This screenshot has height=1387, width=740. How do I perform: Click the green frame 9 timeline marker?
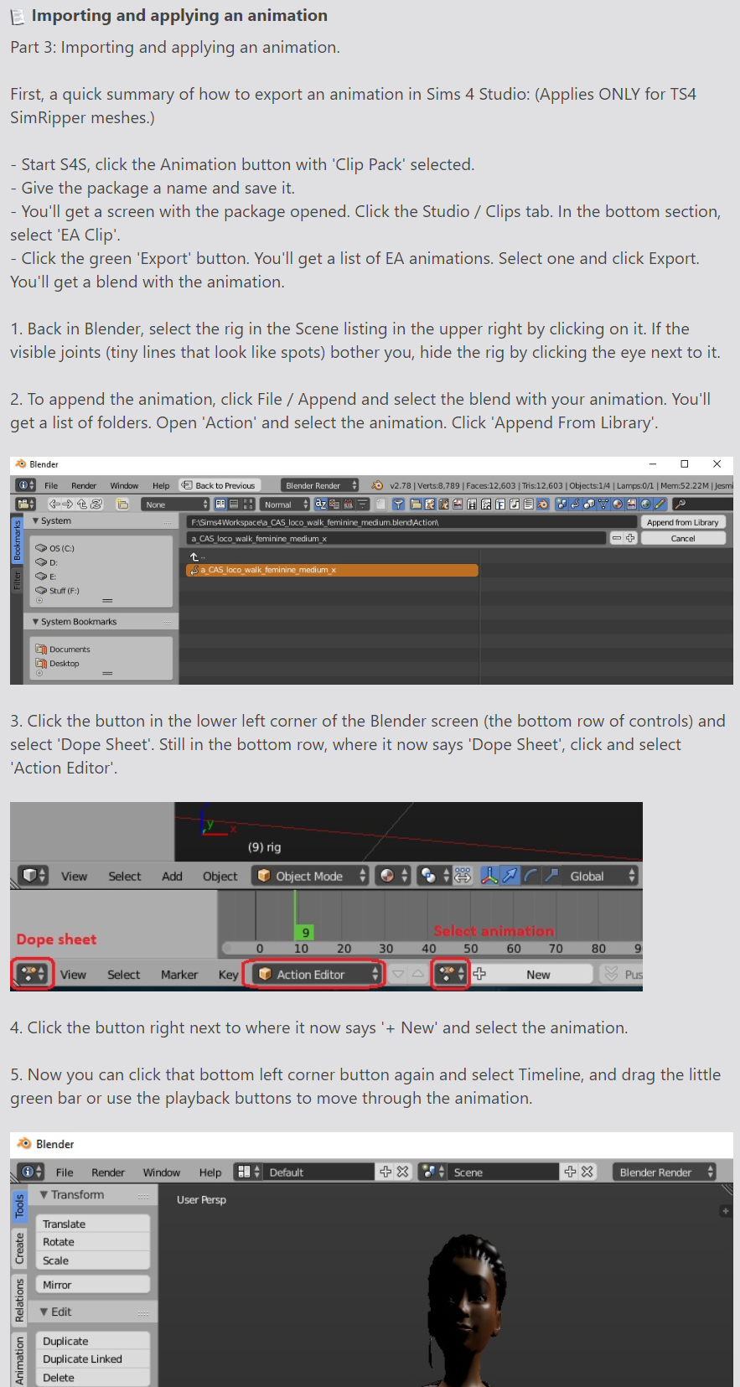[x=304, y=932]
